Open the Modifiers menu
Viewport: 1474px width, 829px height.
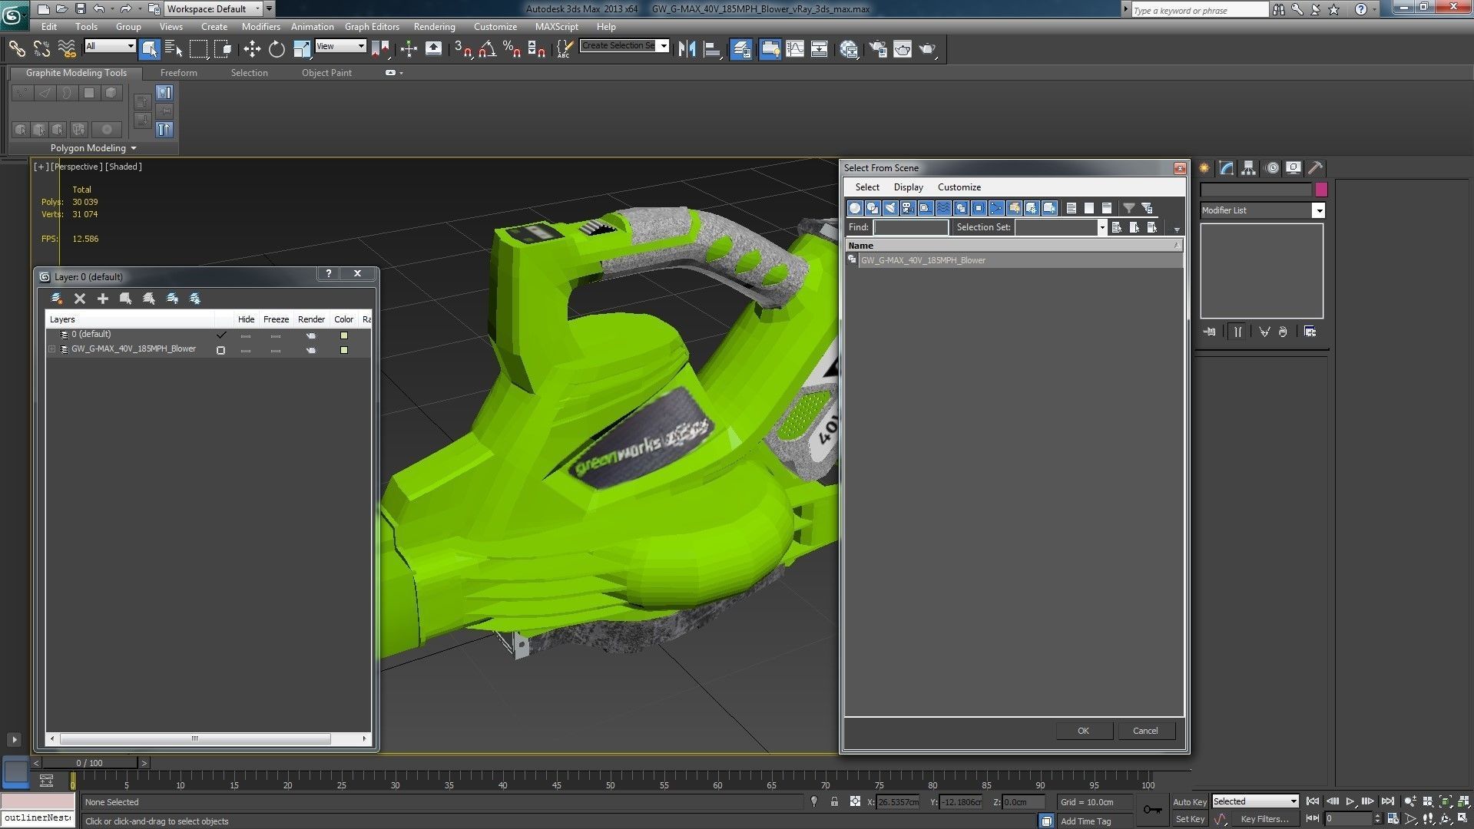coord(260,26)
